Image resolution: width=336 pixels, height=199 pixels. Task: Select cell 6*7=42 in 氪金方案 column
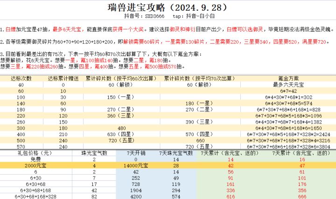click(288, 91)
